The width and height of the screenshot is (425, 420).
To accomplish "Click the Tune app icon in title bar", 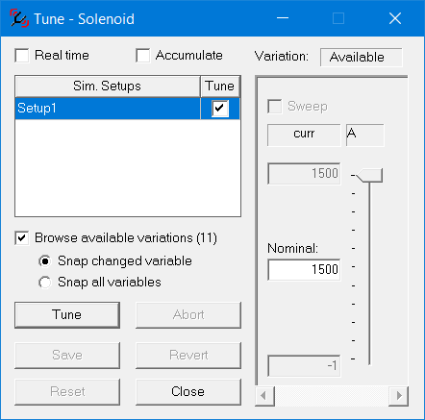I will 19,18.
